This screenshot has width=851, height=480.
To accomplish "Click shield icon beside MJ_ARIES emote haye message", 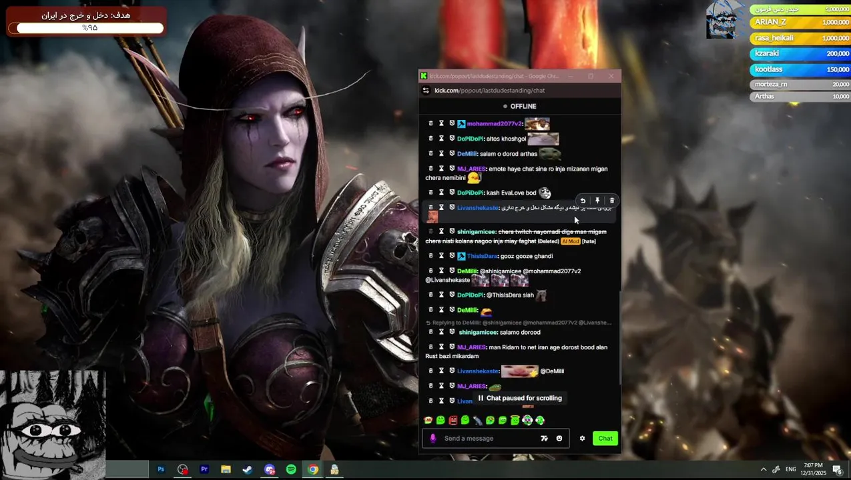I will point(452,169).
